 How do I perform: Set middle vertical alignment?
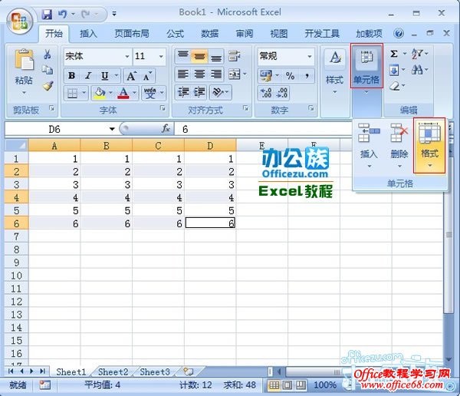(199, 56)
